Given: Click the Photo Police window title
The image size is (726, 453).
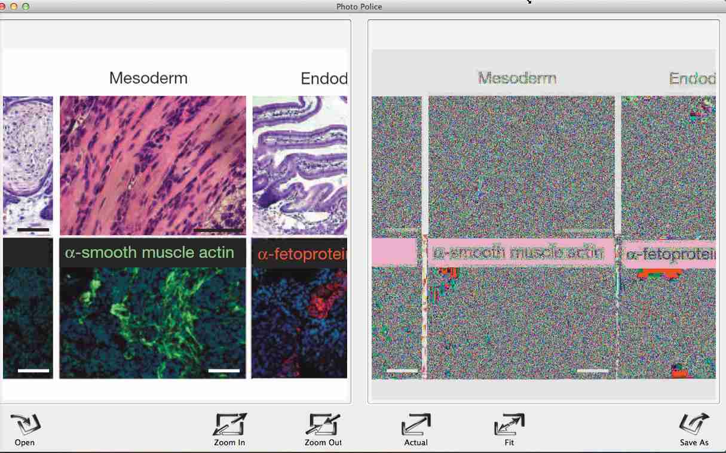Looking at the screenshot, I should [359, 7].
